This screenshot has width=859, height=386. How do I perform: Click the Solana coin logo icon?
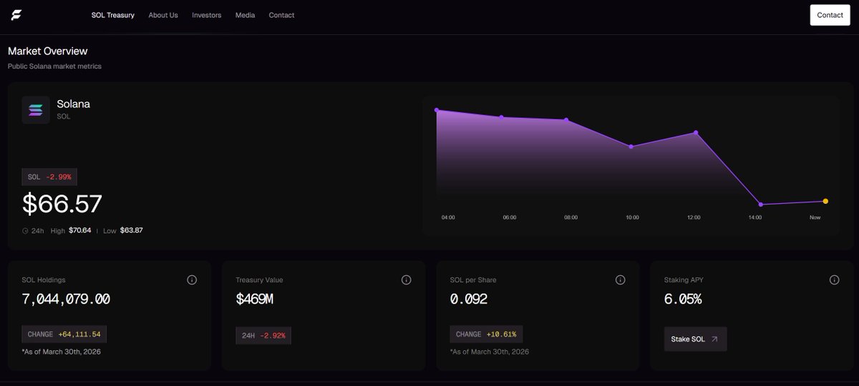pos(36,110)
